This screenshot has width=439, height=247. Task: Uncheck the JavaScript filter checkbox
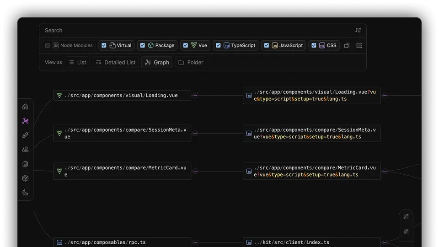pos(267,45)
